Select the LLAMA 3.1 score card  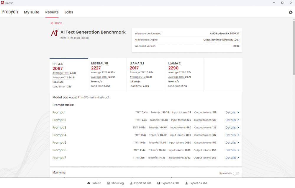point(146,75)
